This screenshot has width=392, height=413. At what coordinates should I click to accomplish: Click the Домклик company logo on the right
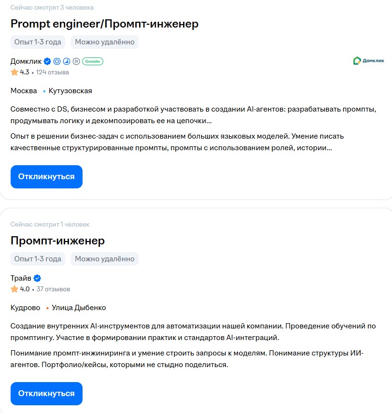coord(369,60)
